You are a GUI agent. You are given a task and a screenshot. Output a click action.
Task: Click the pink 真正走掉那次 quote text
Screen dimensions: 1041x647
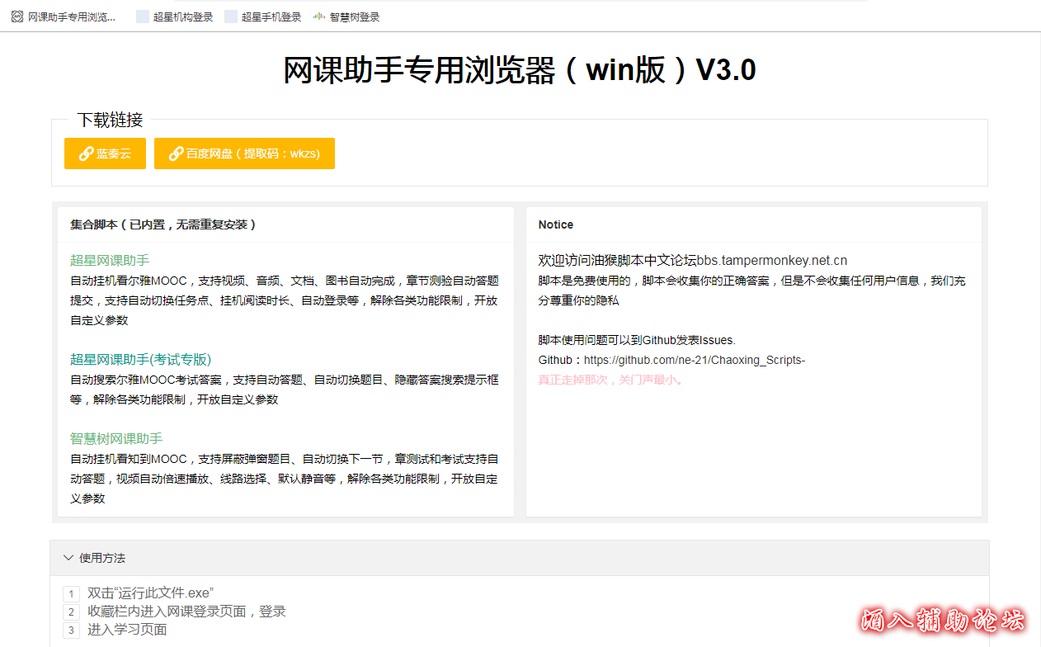610,380
